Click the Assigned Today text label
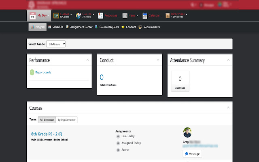This screenshot has height=162, width=259. click(x=131, y=143)
